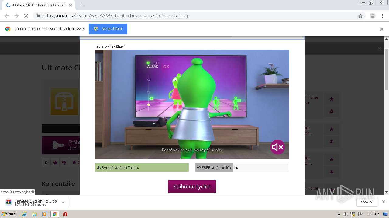The height and width of the screenshot is (218, 389).
Task: Click the address bar URL
Action: point(116,16)
